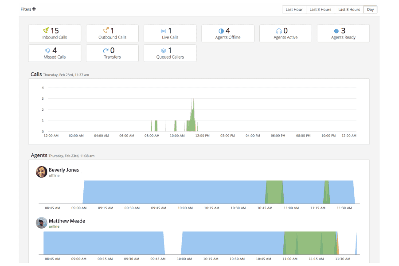Screen dimensions: 399x266
Task: Click the Missed Calls thumbs-down icon
Action: 48,51
